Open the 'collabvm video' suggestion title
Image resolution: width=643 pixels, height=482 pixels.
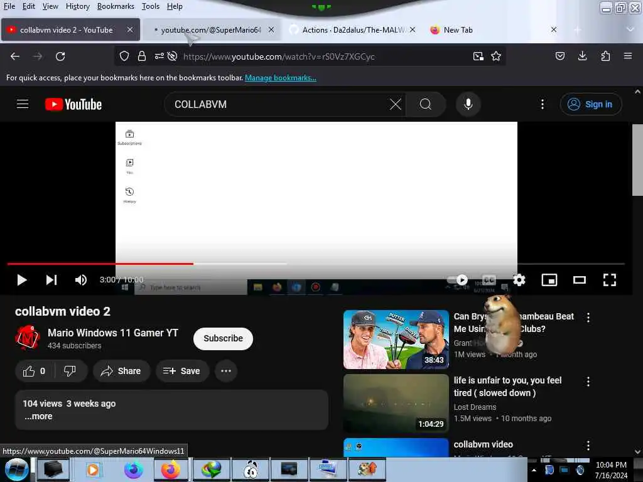[x=483, y=444]
